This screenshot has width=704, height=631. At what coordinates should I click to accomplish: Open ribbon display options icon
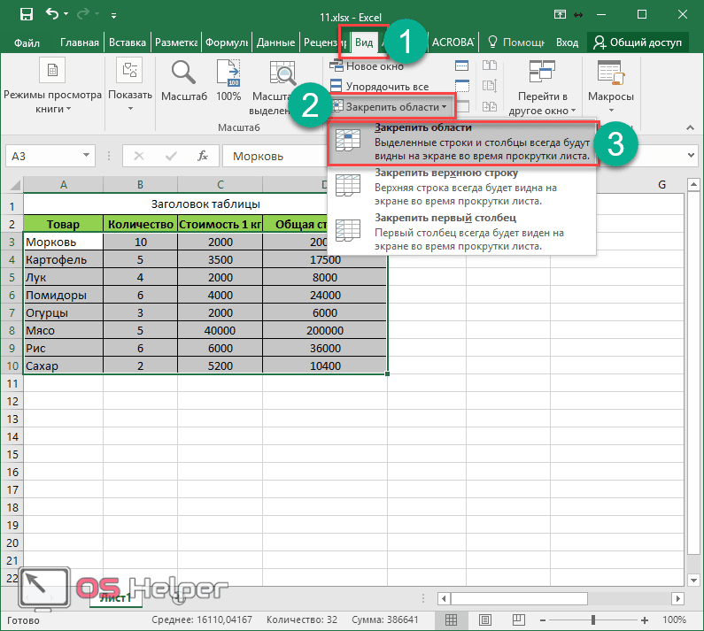(560, 14)
